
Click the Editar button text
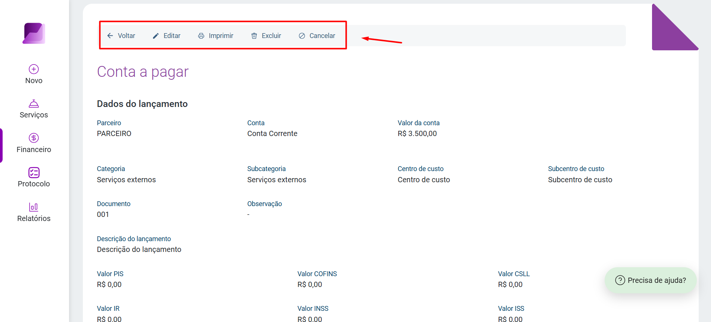[x=172, y=36]
